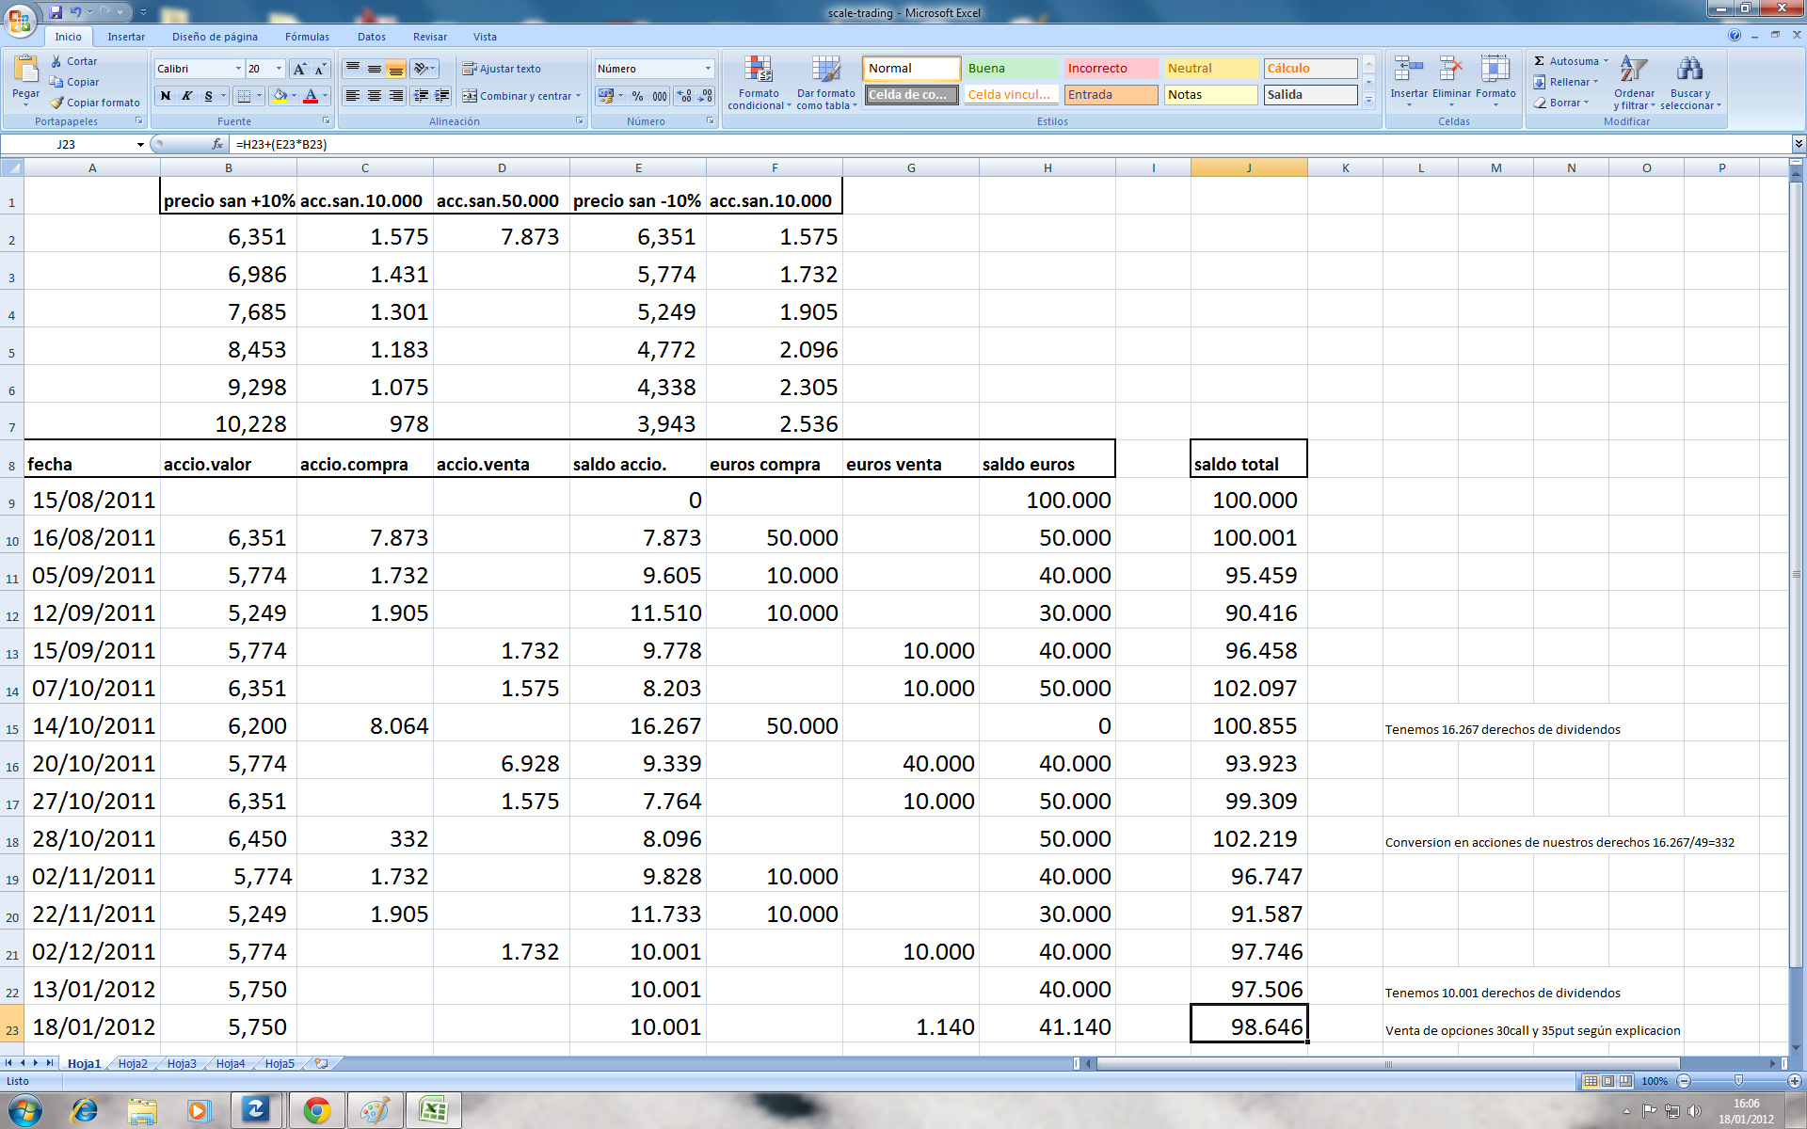Click the center text alignment icon

coord(375,96)
